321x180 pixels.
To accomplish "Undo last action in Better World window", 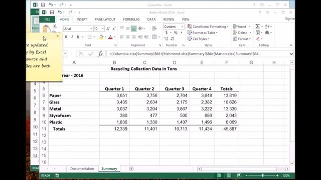I will [x=60, y=12].
